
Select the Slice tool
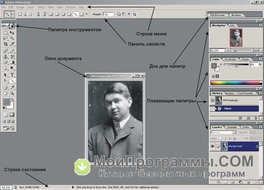tap(12, 44)
